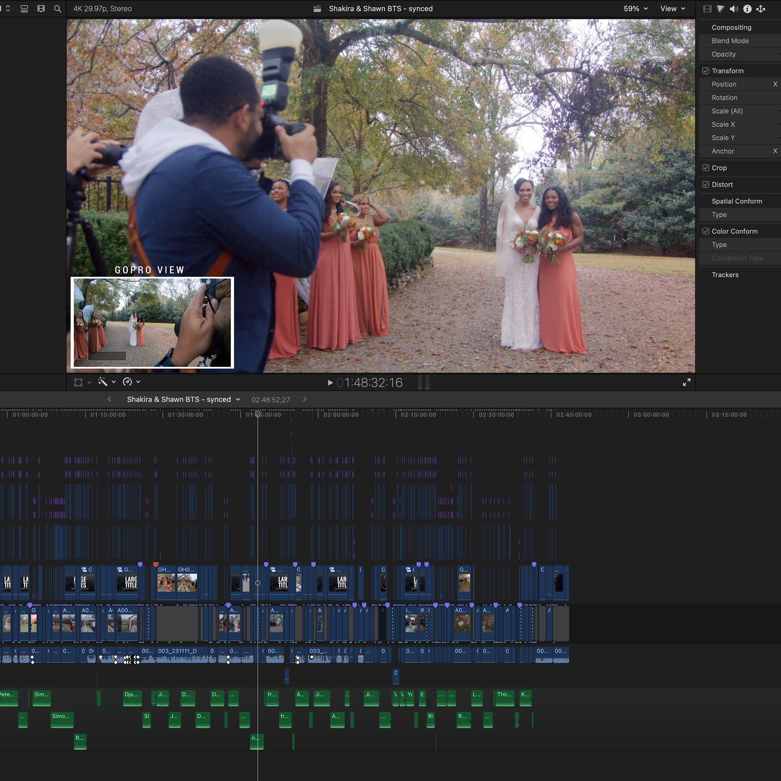Open the 59% zoom dropdown

pyautogui.click(x=635, y=8)
